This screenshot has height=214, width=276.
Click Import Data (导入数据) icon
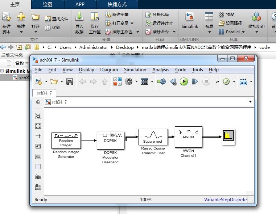79,17
